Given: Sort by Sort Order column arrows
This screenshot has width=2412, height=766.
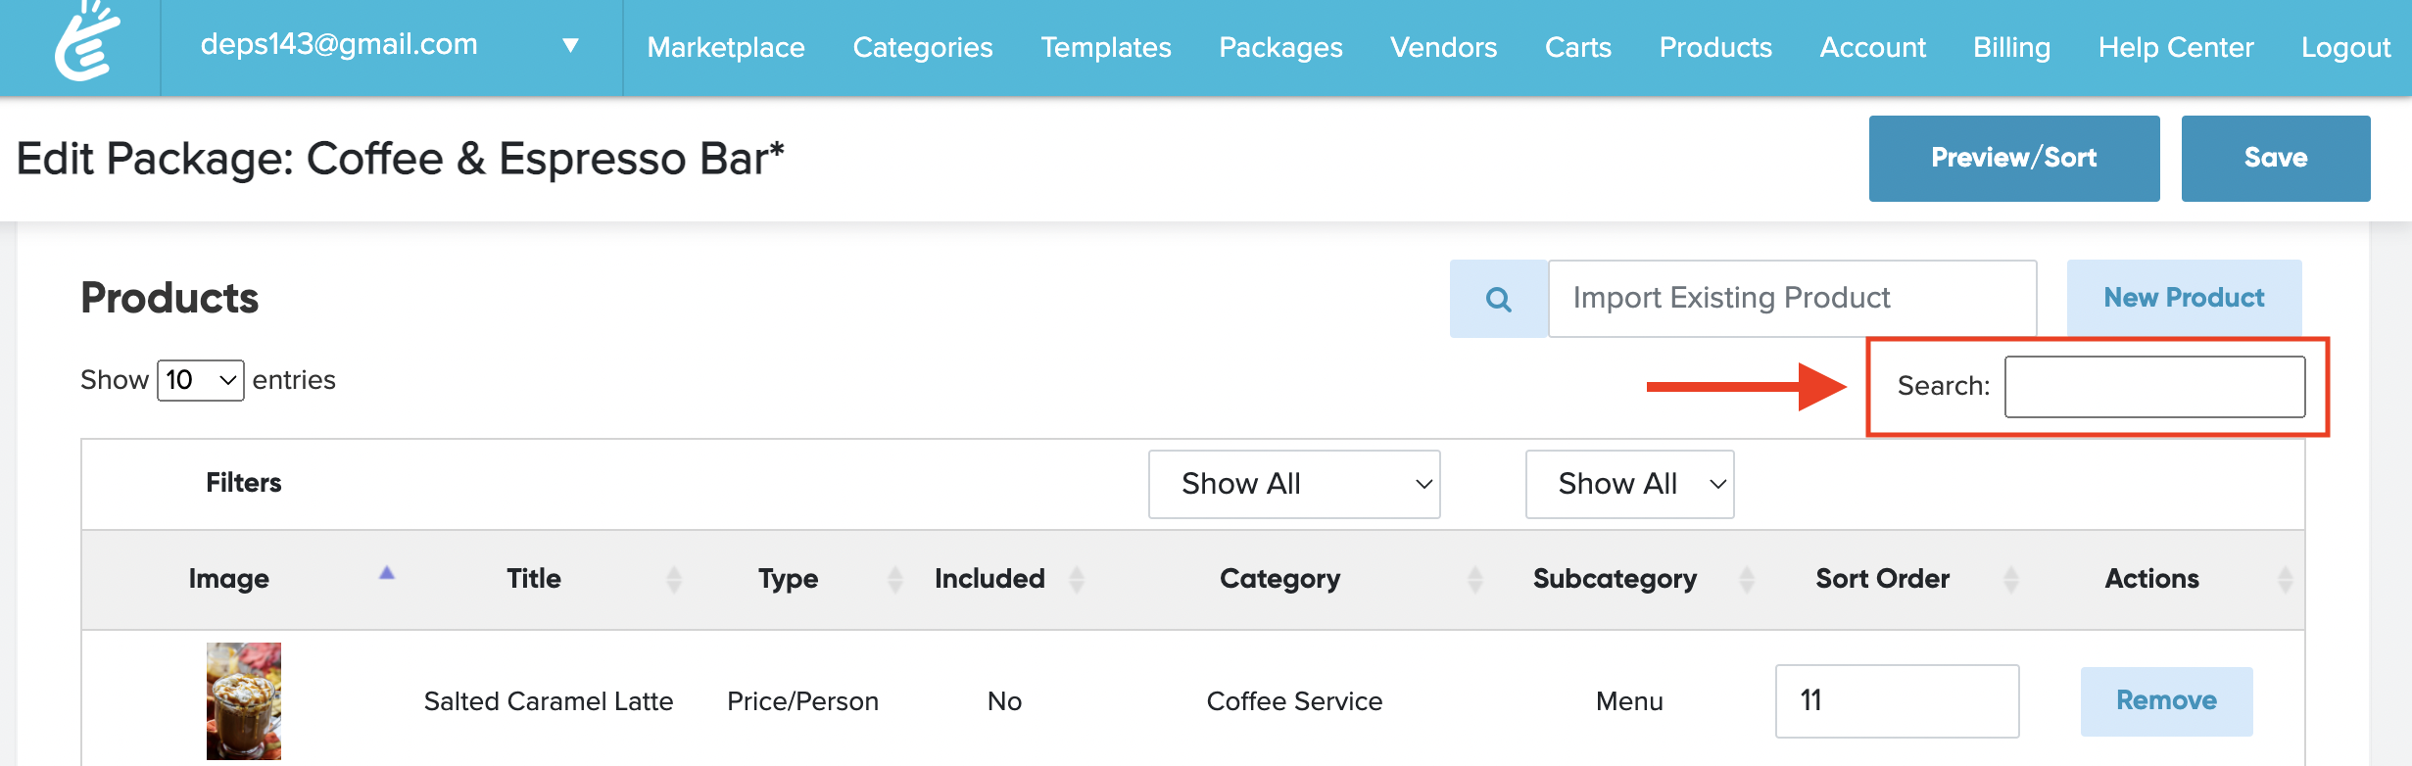Looking at the screenshot, I should (2010, 579).
